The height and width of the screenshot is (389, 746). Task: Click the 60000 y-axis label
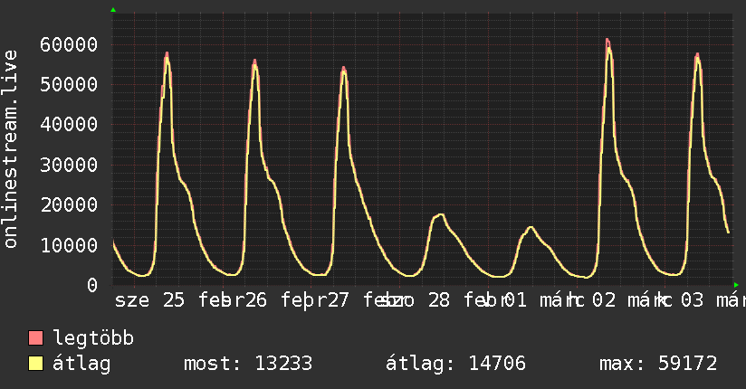[69, 44]
